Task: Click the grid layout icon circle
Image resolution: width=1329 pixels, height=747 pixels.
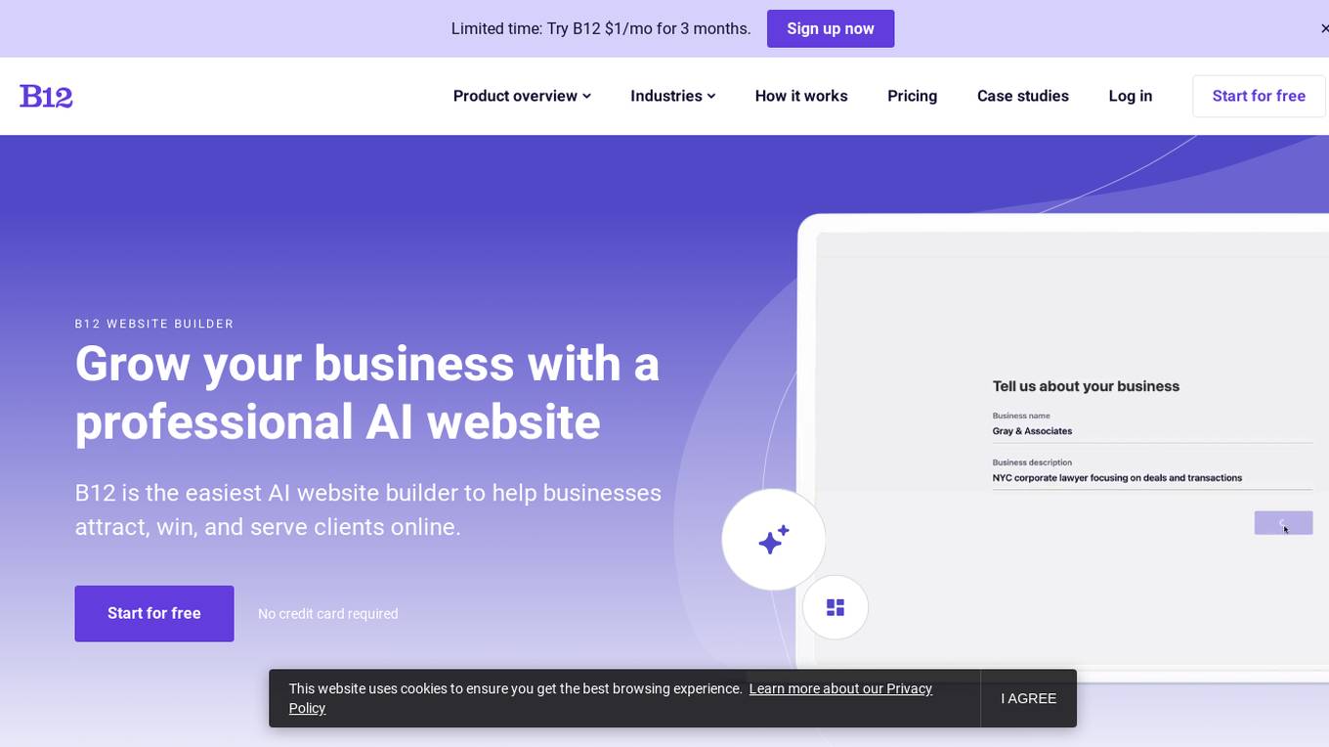Action: [836, 607]
